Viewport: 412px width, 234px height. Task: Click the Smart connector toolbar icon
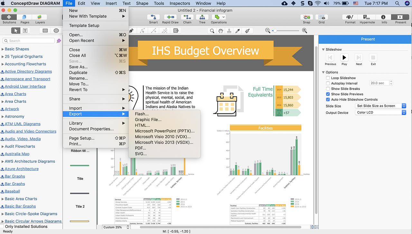click(153, 17)
